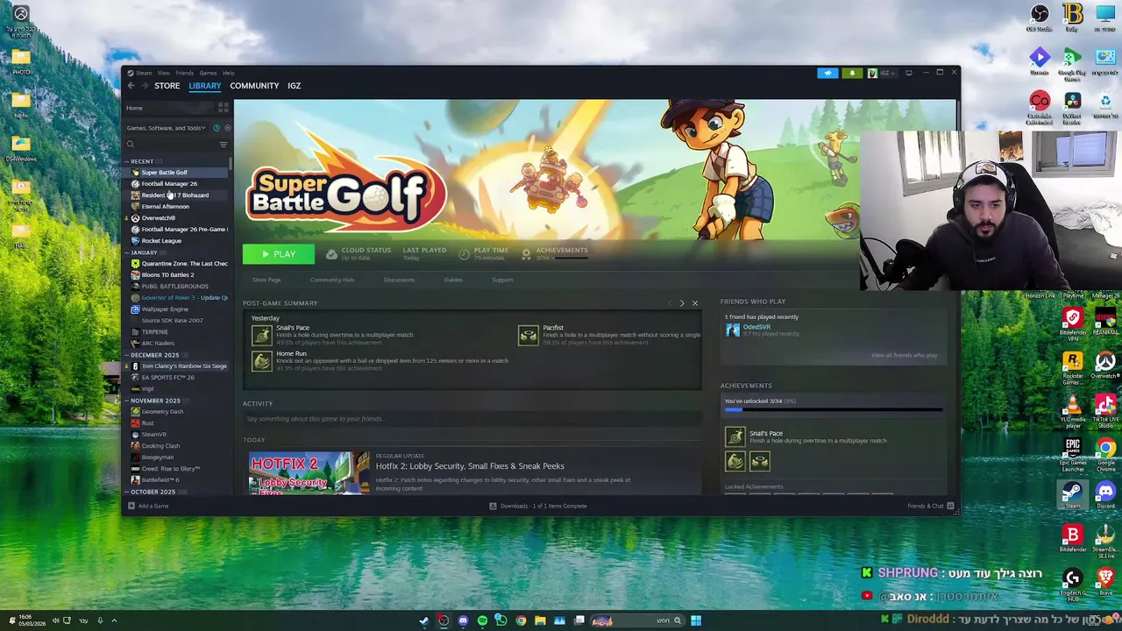Open the library advanced filter icon
This screenshot has width=1122, height=631.
click(224, 145)
